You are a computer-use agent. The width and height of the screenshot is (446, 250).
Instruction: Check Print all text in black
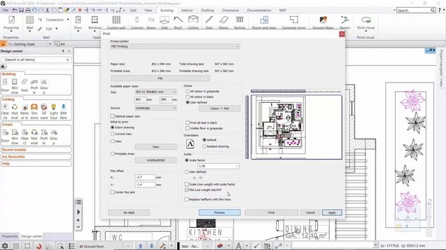point(187,123)
